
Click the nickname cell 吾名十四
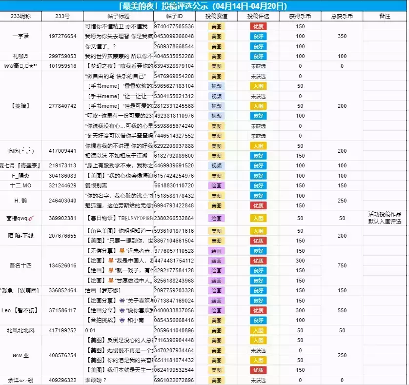click(20, 265)
